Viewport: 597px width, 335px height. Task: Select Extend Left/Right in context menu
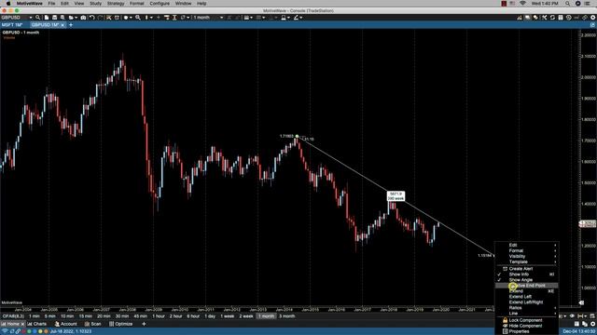[526, 302]
